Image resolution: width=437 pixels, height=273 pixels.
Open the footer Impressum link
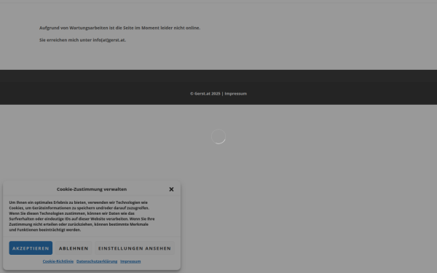[x=236, y=94]
